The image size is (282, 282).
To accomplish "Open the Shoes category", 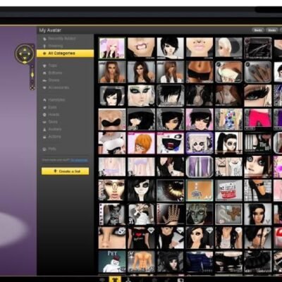I will click(51, 80).
